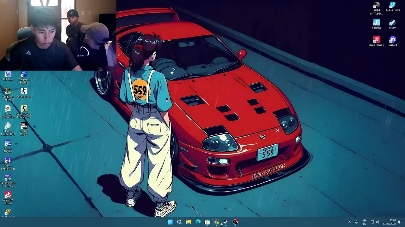
Task: Open the Fall Guys desktop shortcut
Action: tap(8, 76)
